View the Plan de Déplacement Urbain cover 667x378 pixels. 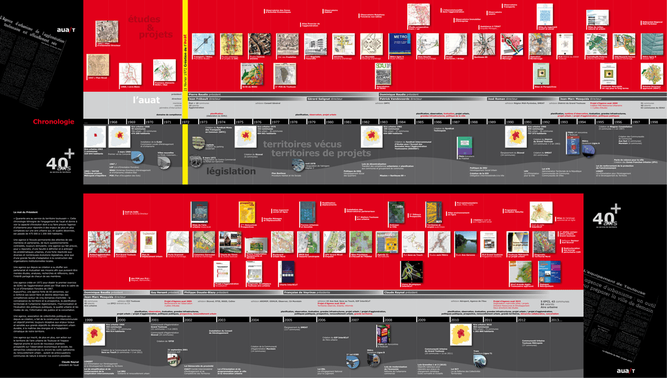coord(149,242)
